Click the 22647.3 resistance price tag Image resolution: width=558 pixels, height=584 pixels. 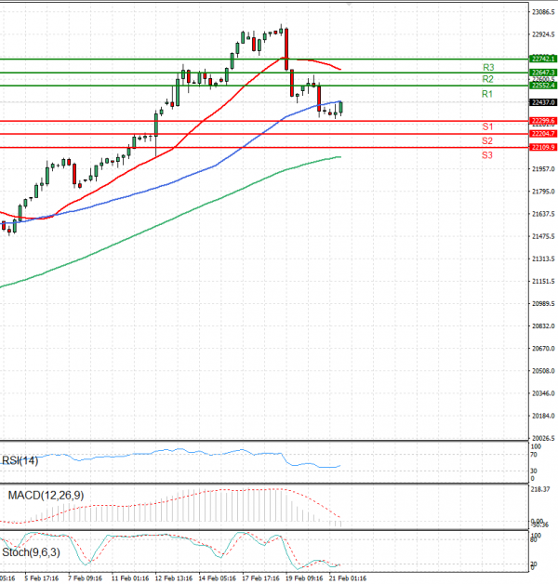[x=543, y=73]
